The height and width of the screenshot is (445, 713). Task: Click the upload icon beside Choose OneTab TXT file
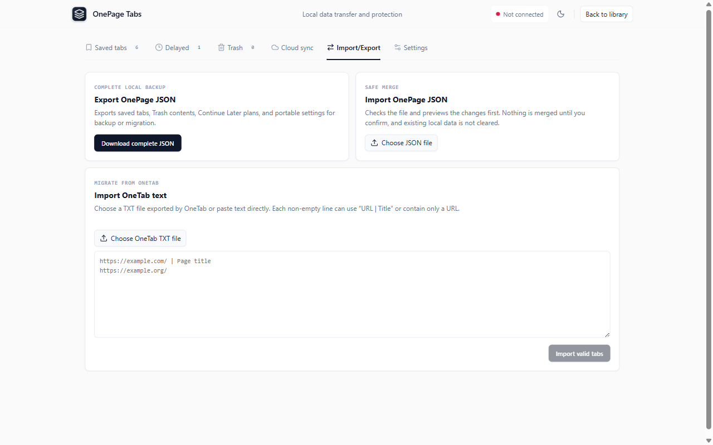(x=104, y=238)
